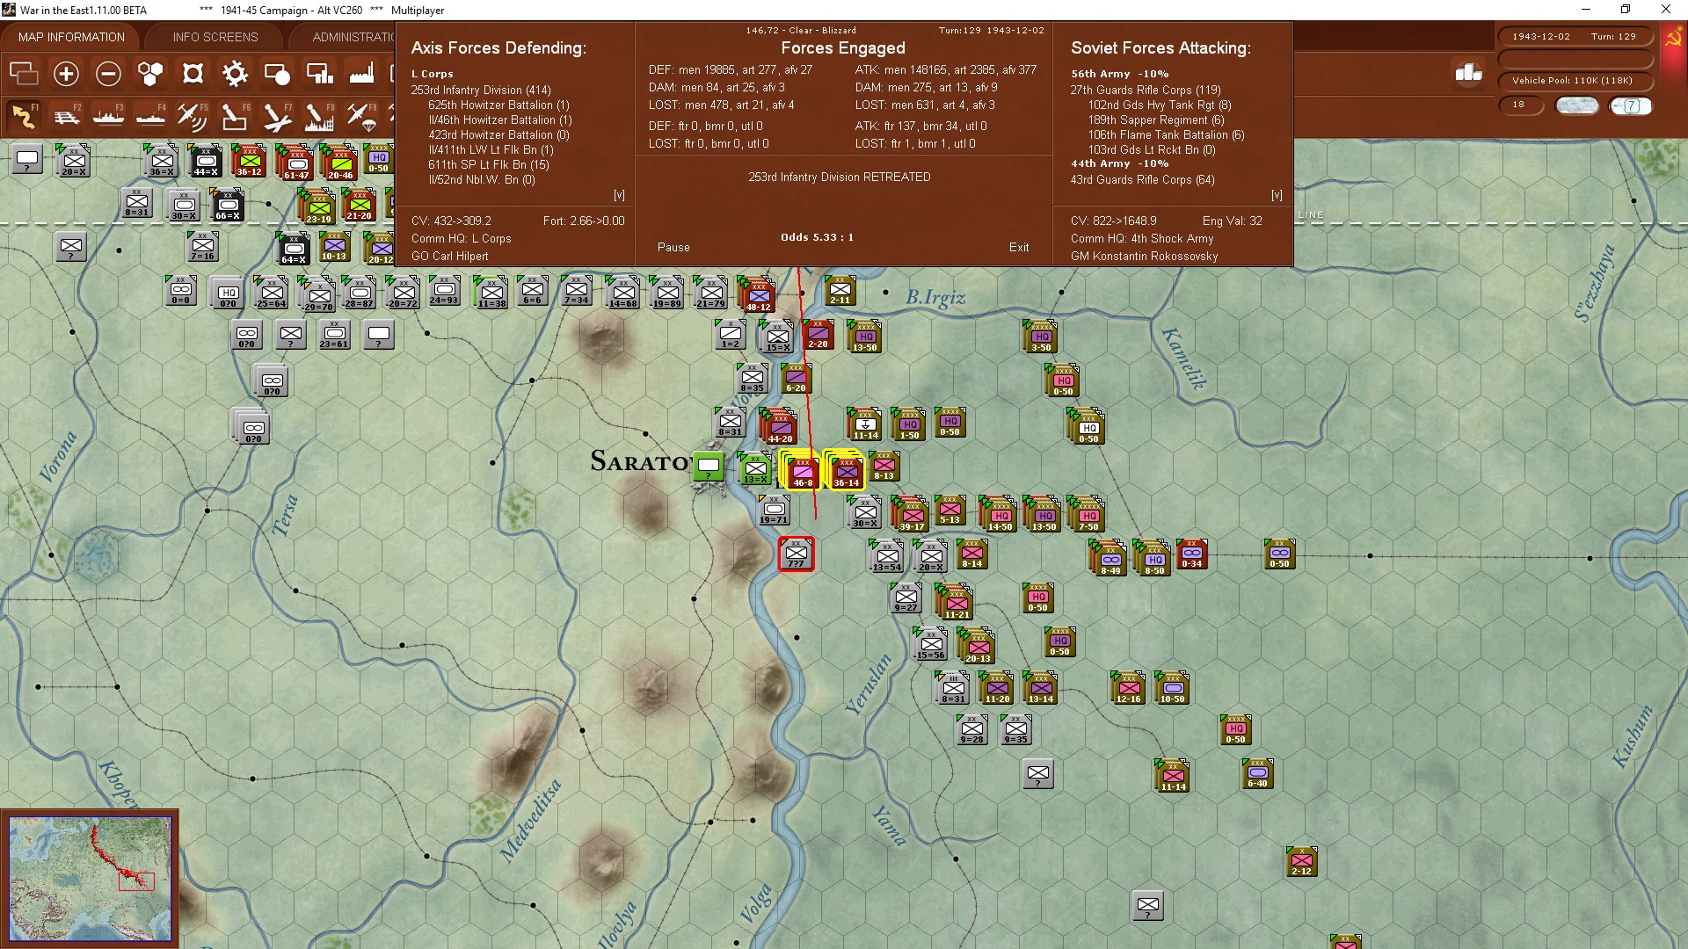Select the red-outlined ?=? Axis counter
Image resolution: width=1688 pixels, height=949 pixels.
796,554
